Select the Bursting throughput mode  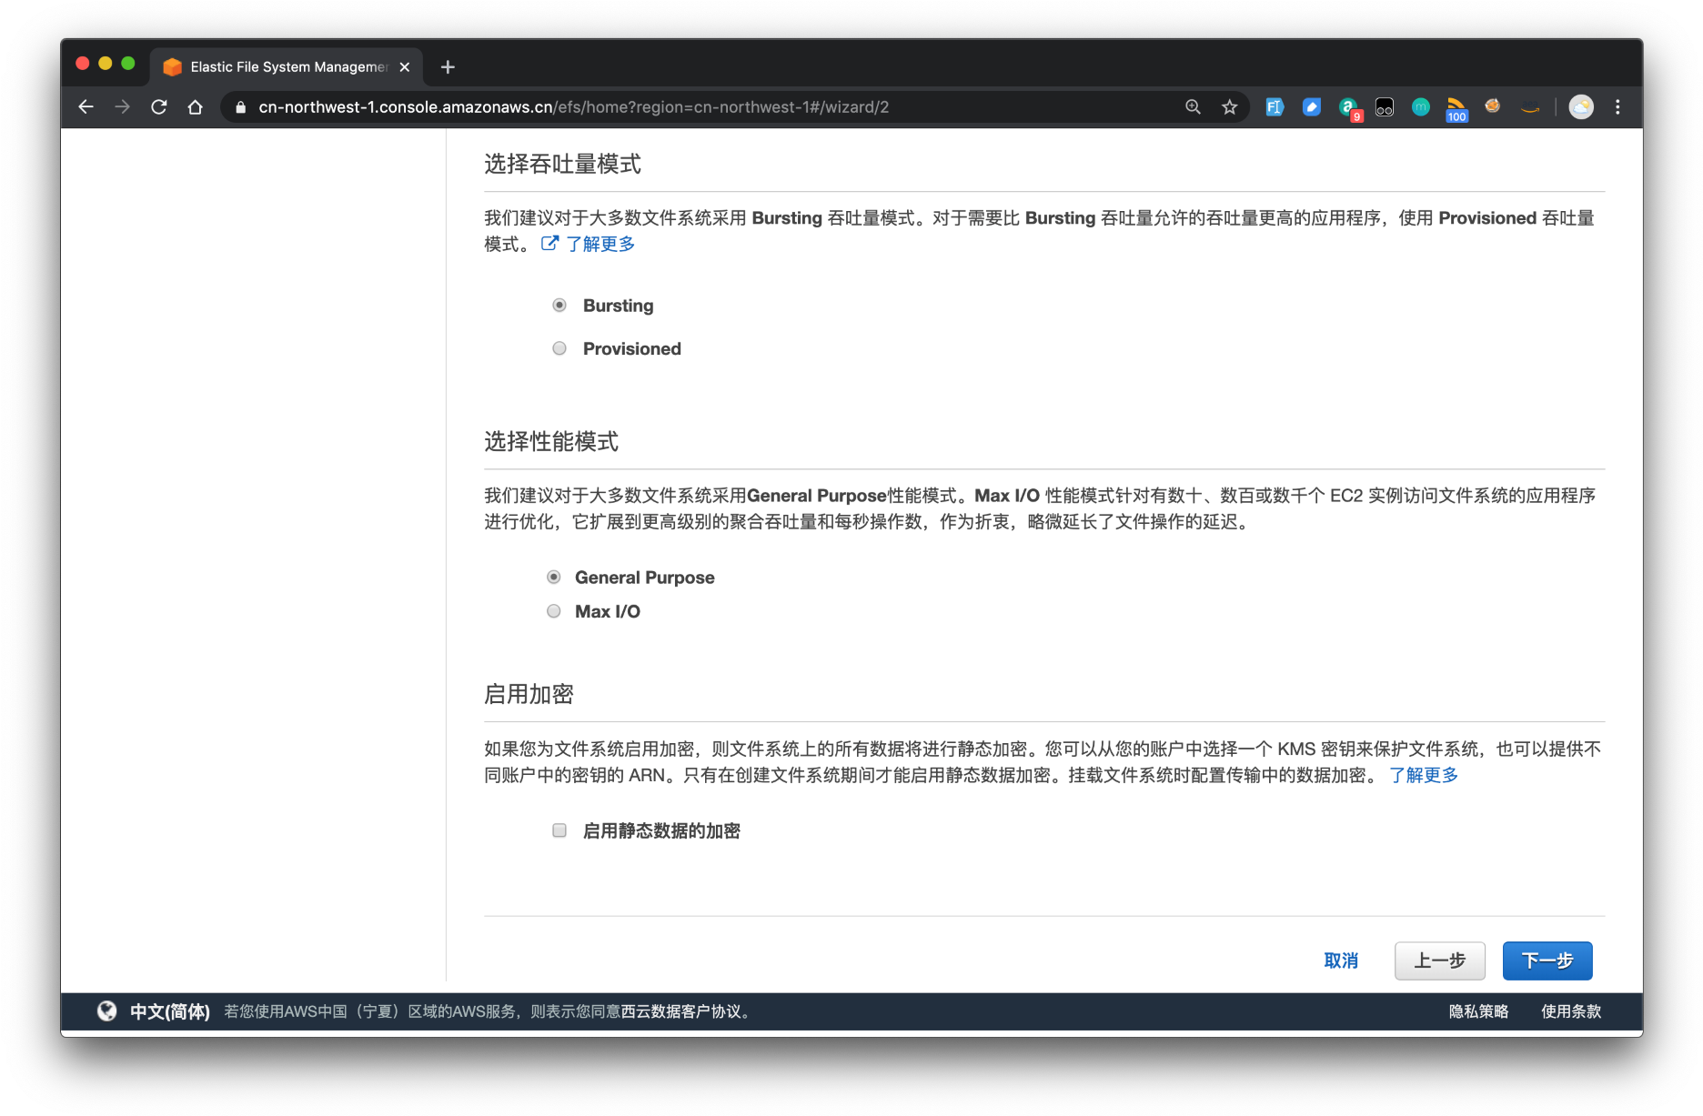point(559,305)
